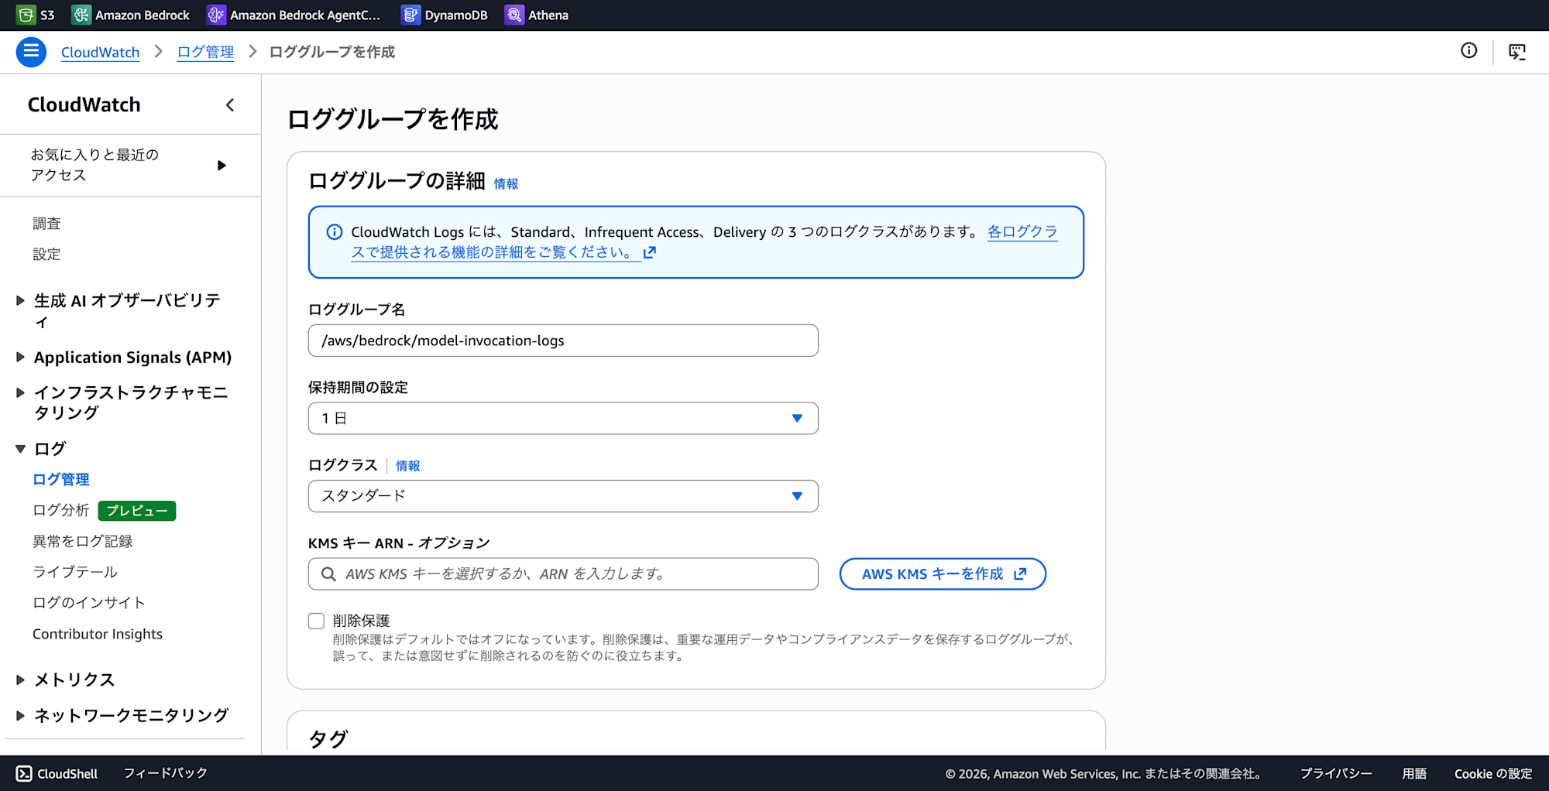Toggle the hamburger navigation menu button
1549x791 pixels.
pos(31,52)
